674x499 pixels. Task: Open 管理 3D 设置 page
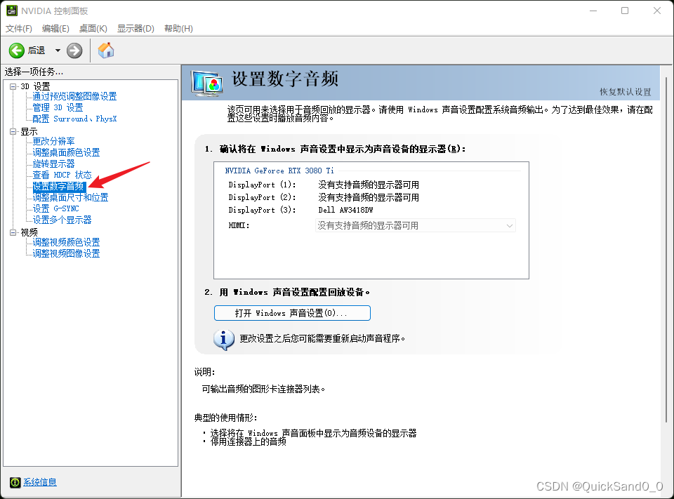point(58,107)
